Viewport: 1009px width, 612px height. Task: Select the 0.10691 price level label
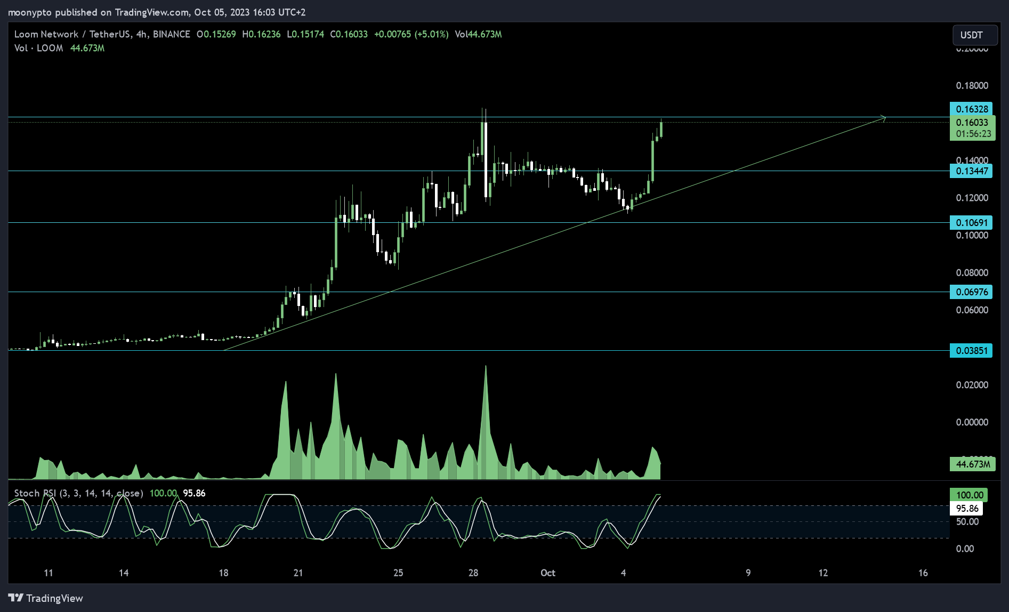[971, 223]
